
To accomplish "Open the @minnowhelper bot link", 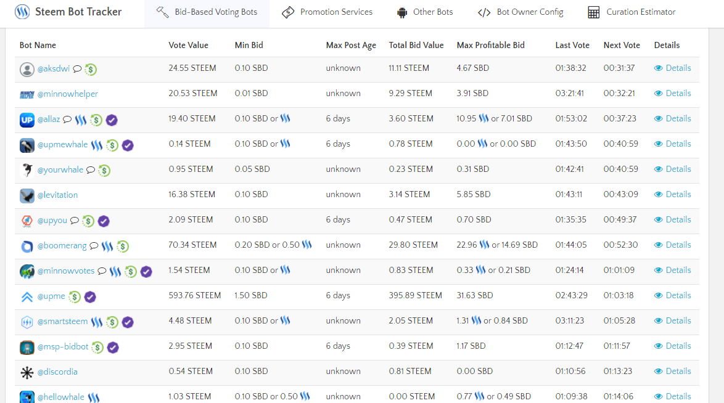I will tap(67, 94).
